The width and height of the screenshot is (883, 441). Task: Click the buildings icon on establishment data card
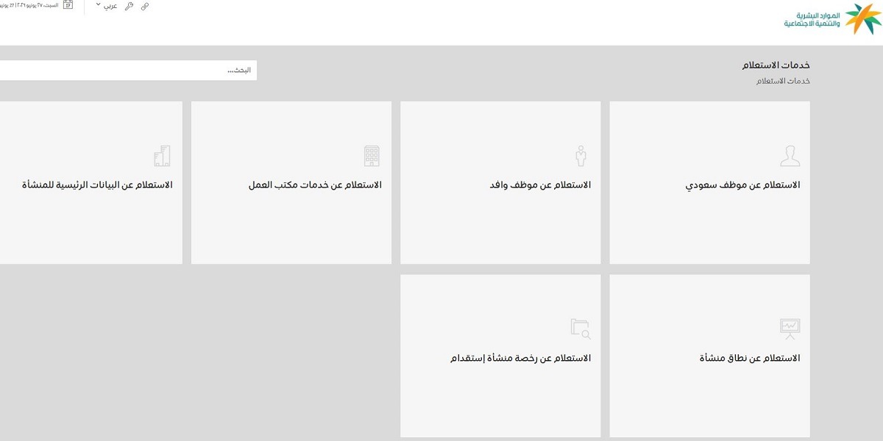[162, 156]
